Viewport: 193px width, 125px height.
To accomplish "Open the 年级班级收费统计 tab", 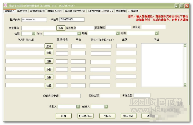I will [x=75, y=11].
